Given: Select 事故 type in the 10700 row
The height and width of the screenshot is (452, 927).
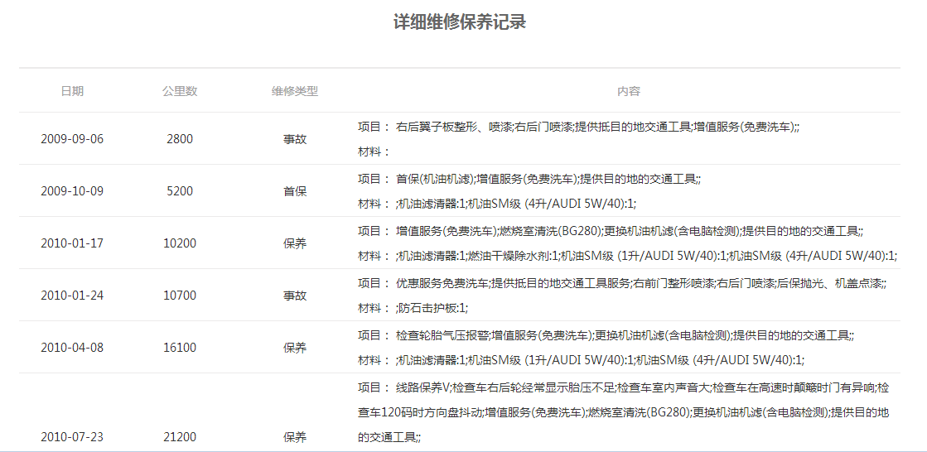Looking at the screenshot, I should click(x=295, y=296).
